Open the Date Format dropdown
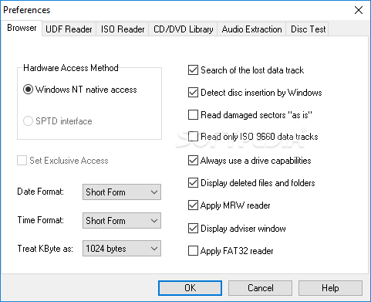The width and height of the screenshot is (371, 302). tap(122, 192)
